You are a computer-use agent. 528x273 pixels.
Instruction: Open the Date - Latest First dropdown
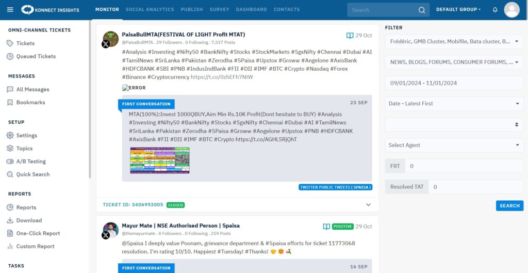[454, 104]
